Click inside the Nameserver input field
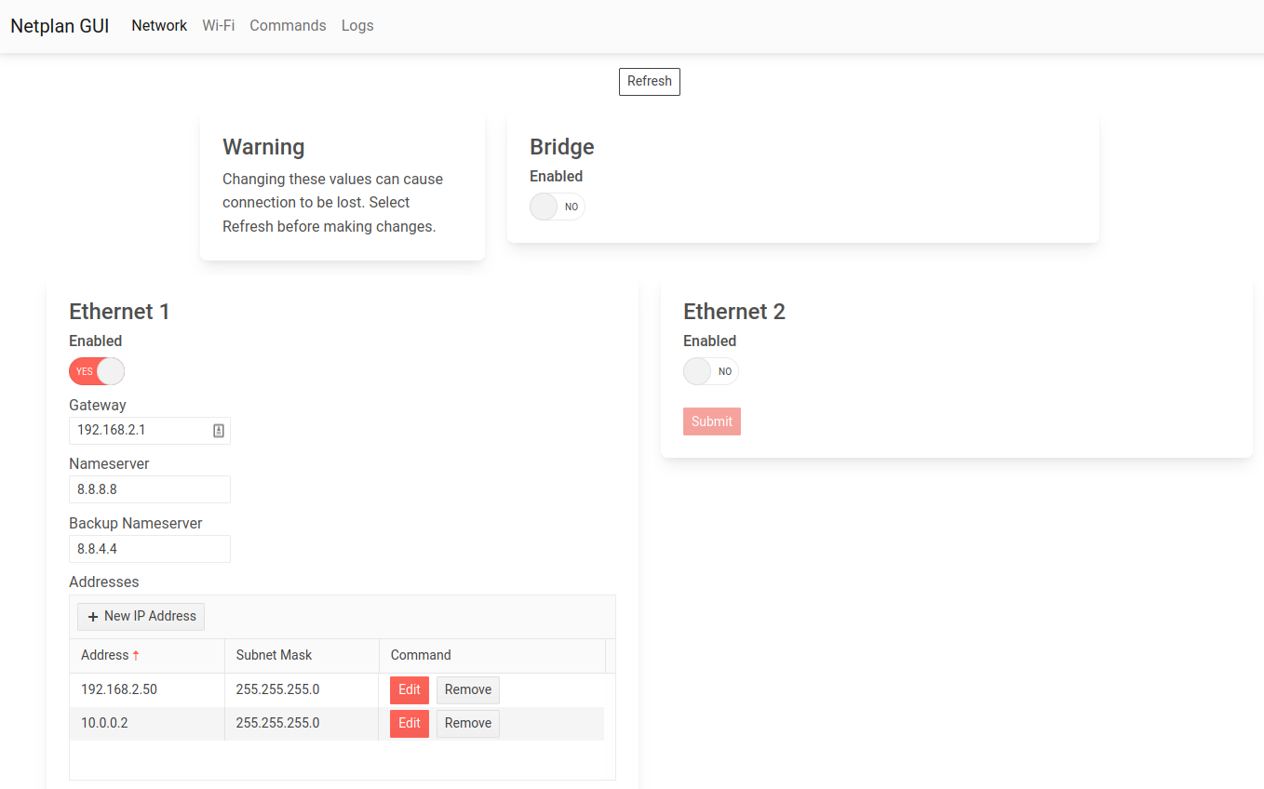Screen dimensions: 1264x789 click(149, 489)
